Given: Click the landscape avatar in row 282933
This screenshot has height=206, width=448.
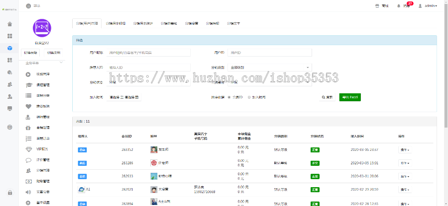Looking at the screenshot, I should pyautogui.click(x=154, y=176).
